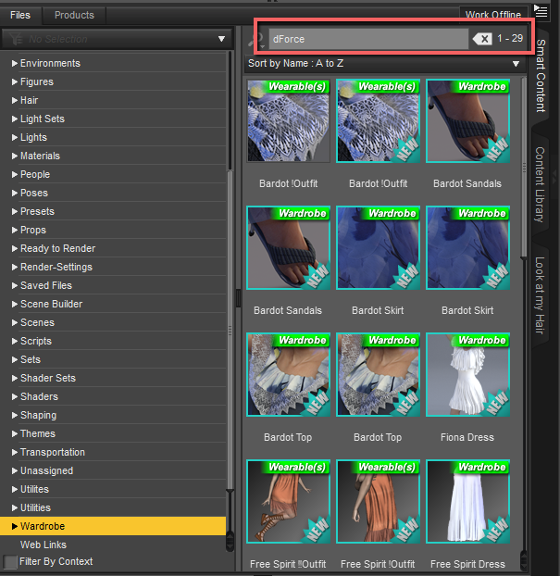
Task: Switch to the Products tab
Action: [74, 15]
